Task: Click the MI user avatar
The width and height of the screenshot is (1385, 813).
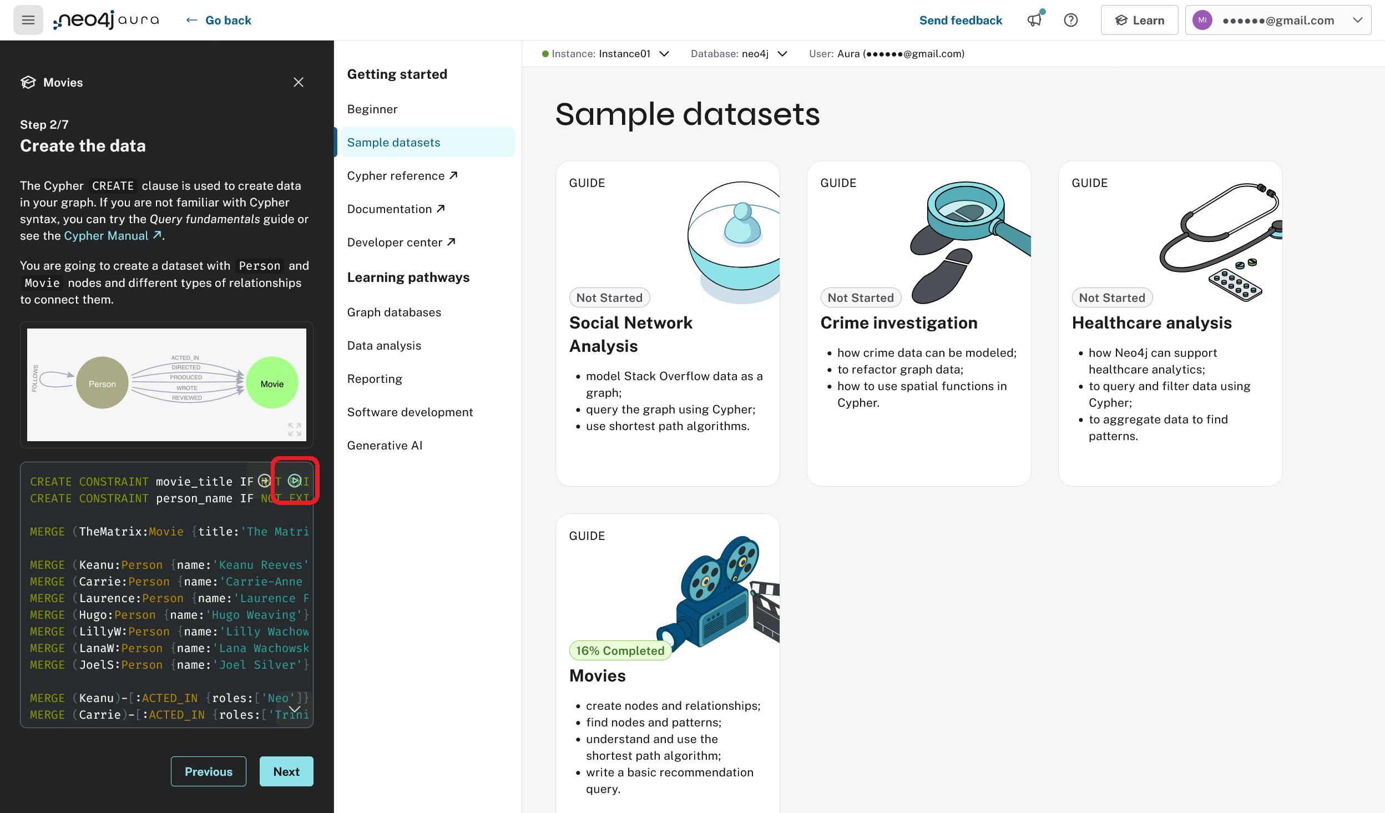Action: pos(1202,21)
